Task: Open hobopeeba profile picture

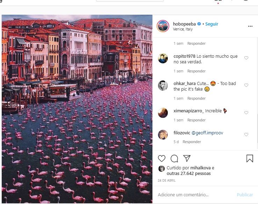Action: (x=163, y=26)
